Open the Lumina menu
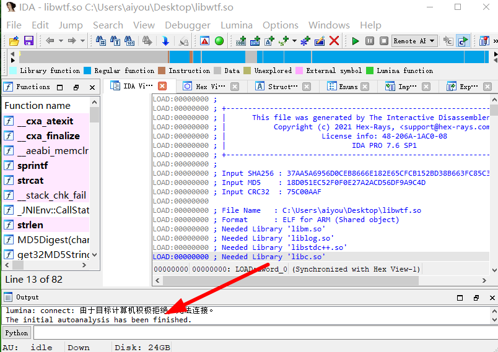The height and width of the screenshot is (352, 498). click(237, 25)
